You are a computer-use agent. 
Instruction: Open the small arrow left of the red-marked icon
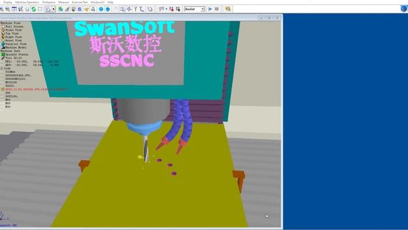click(166, 9)
